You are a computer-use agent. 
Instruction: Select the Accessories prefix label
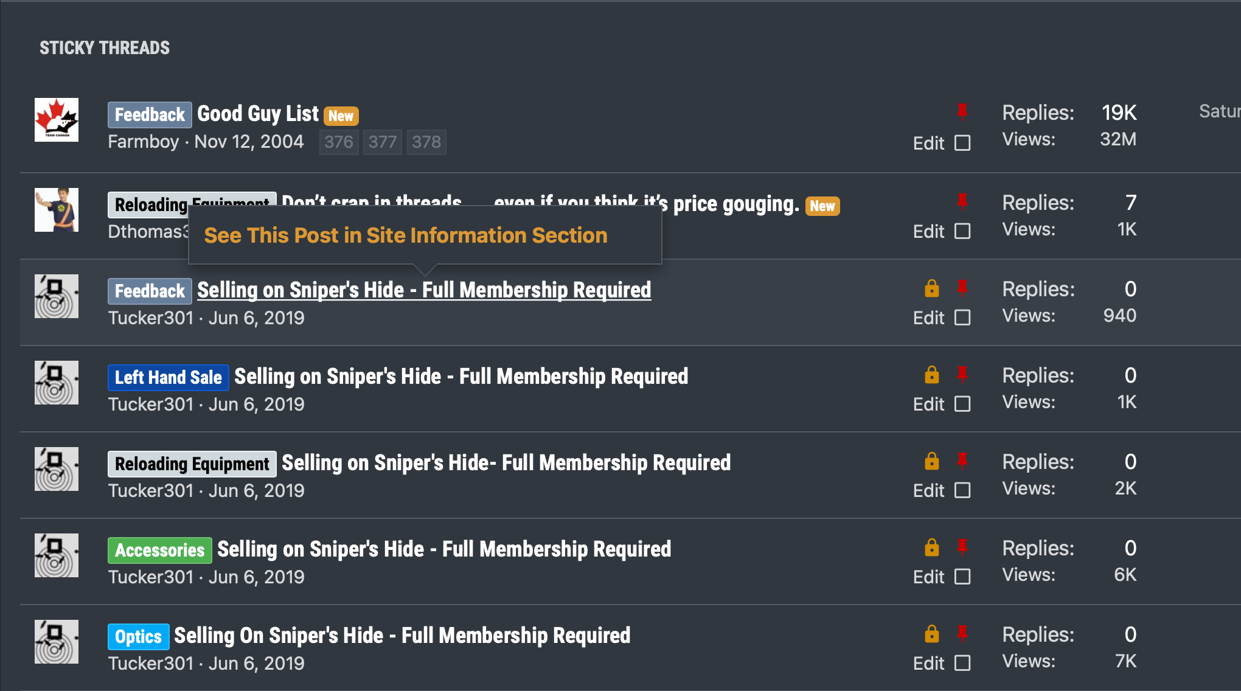tap(160, 550)
